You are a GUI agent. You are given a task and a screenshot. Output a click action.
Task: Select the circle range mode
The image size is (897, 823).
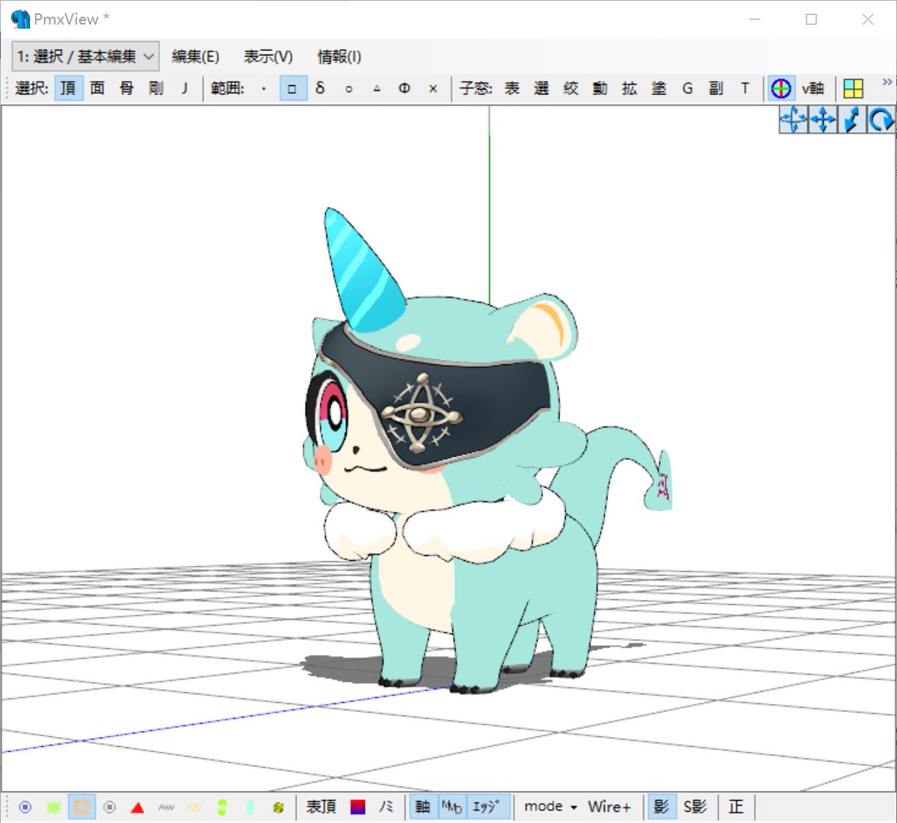click(348, 88)
